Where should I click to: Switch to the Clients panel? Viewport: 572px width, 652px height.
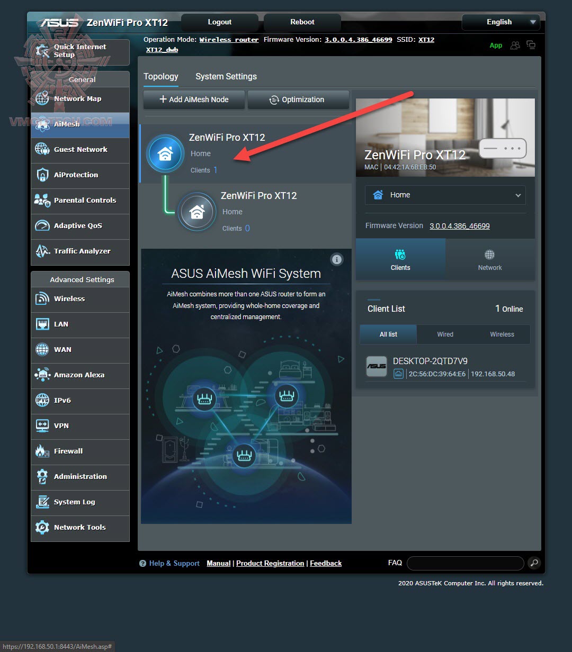(400, 259)
